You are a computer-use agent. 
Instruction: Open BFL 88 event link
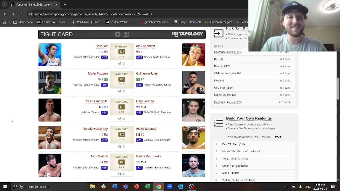click(x=218, y=59)
